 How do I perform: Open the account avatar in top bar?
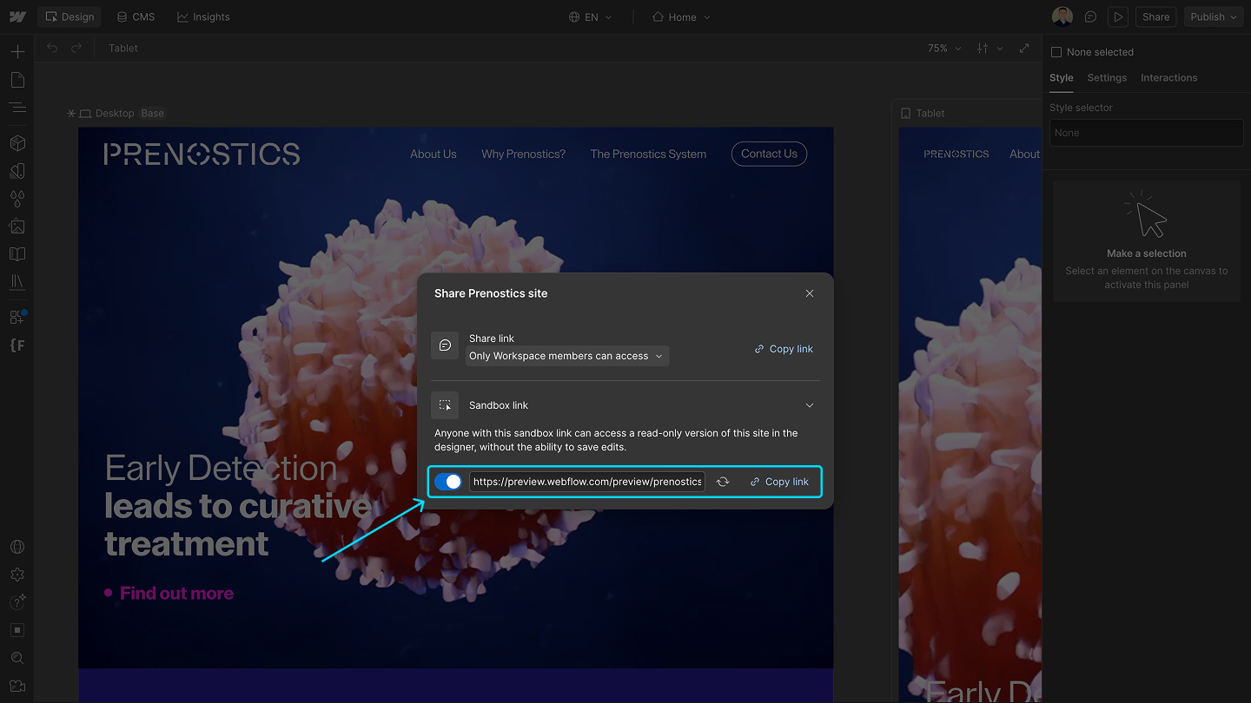point(1062,16)
